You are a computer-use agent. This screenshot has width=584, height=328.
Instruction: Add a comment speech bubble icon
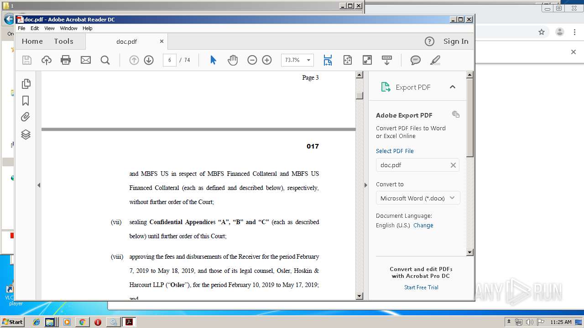[416, 60]
